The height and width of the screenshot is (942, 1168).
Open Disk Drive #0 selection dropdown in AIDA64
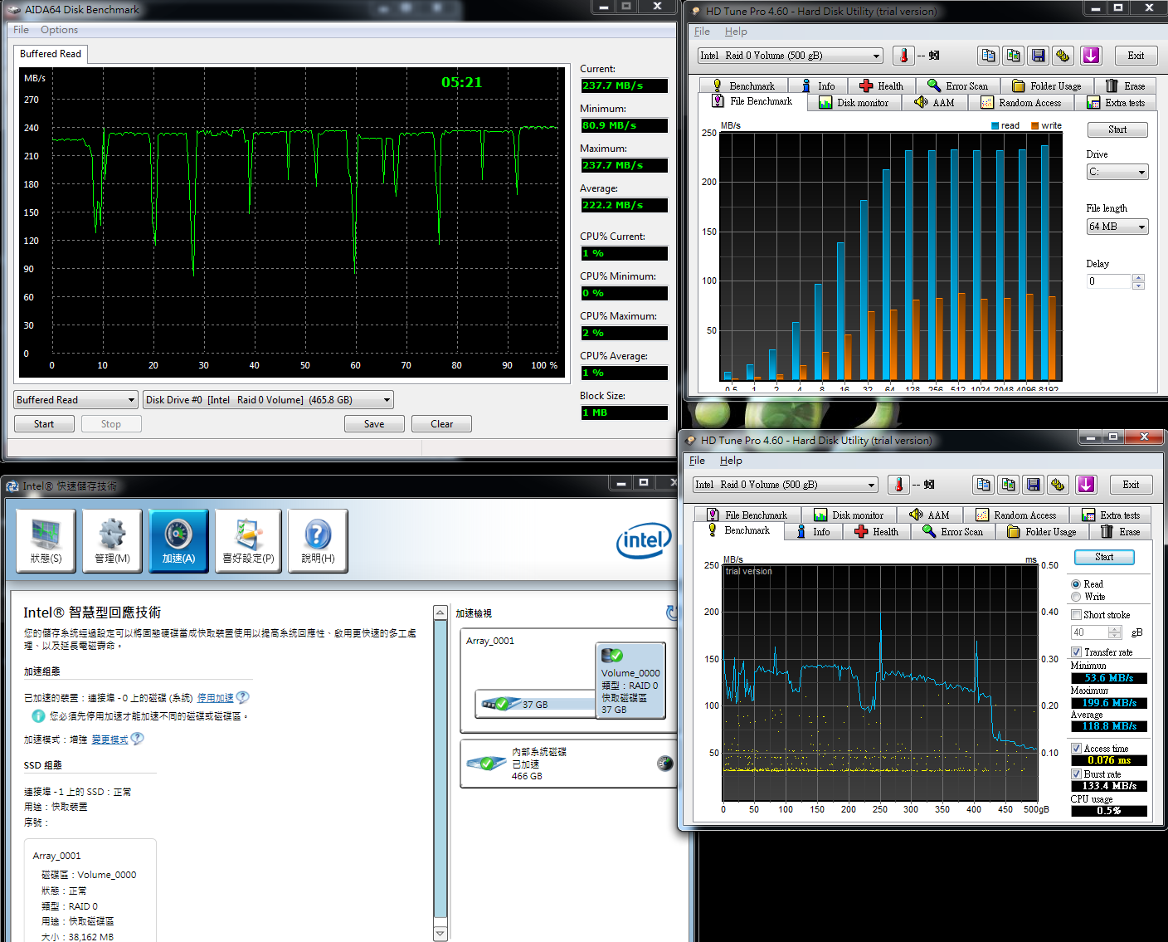tap(268, 400)
